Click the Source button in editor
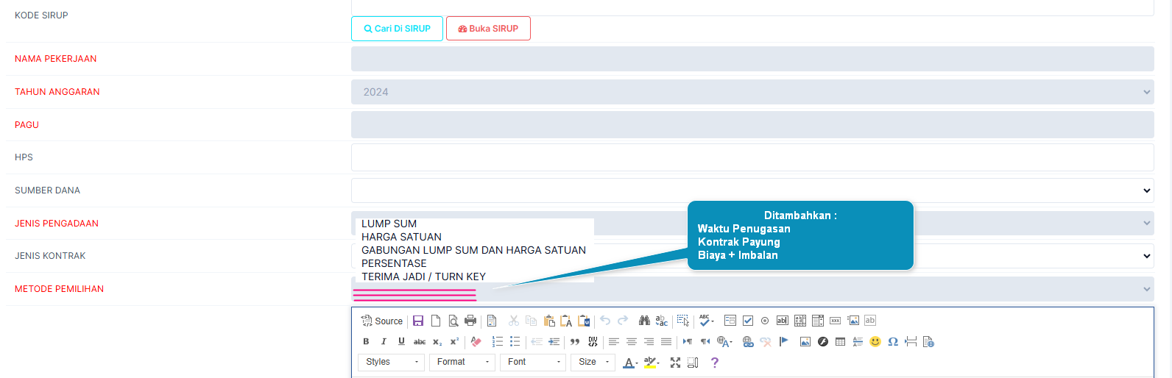The height and width of the screenshot is (378, 1172). 382,321
